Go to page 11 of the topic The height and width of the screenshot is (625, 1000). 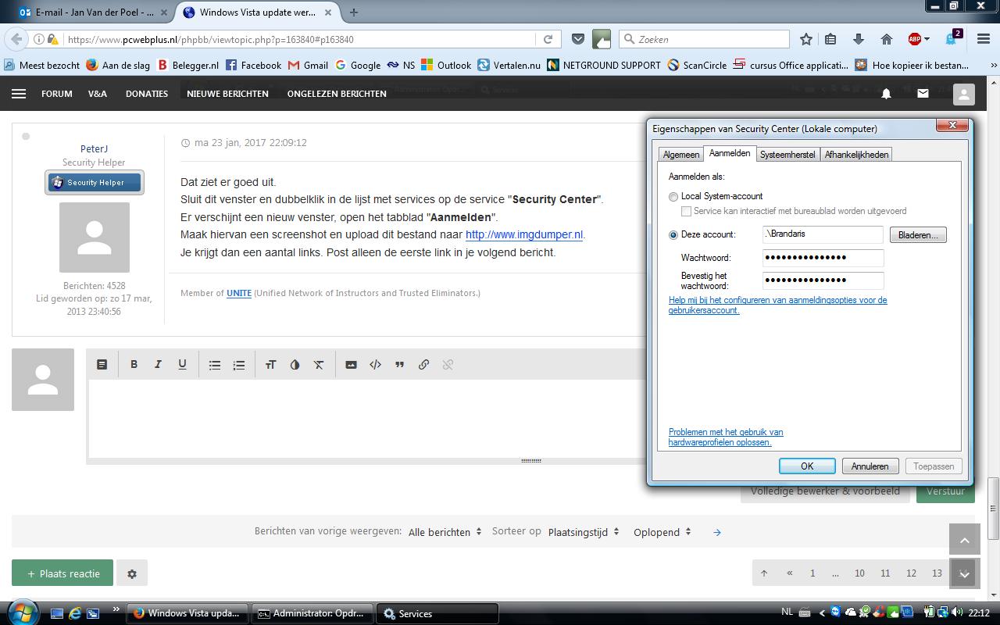click(x=885, y=573)
